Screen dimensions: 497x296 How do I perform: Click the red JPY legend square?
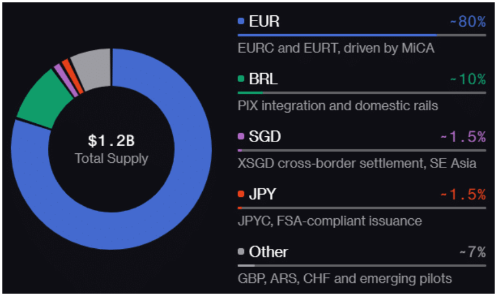(x=241, y=194)
